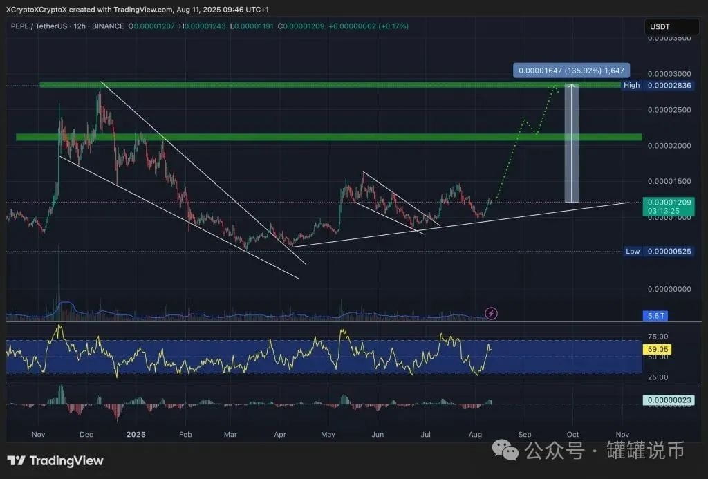Viewport: 708px width, 479px height.
Task: Click the Aug label on time axis
Action: point(475,434)
